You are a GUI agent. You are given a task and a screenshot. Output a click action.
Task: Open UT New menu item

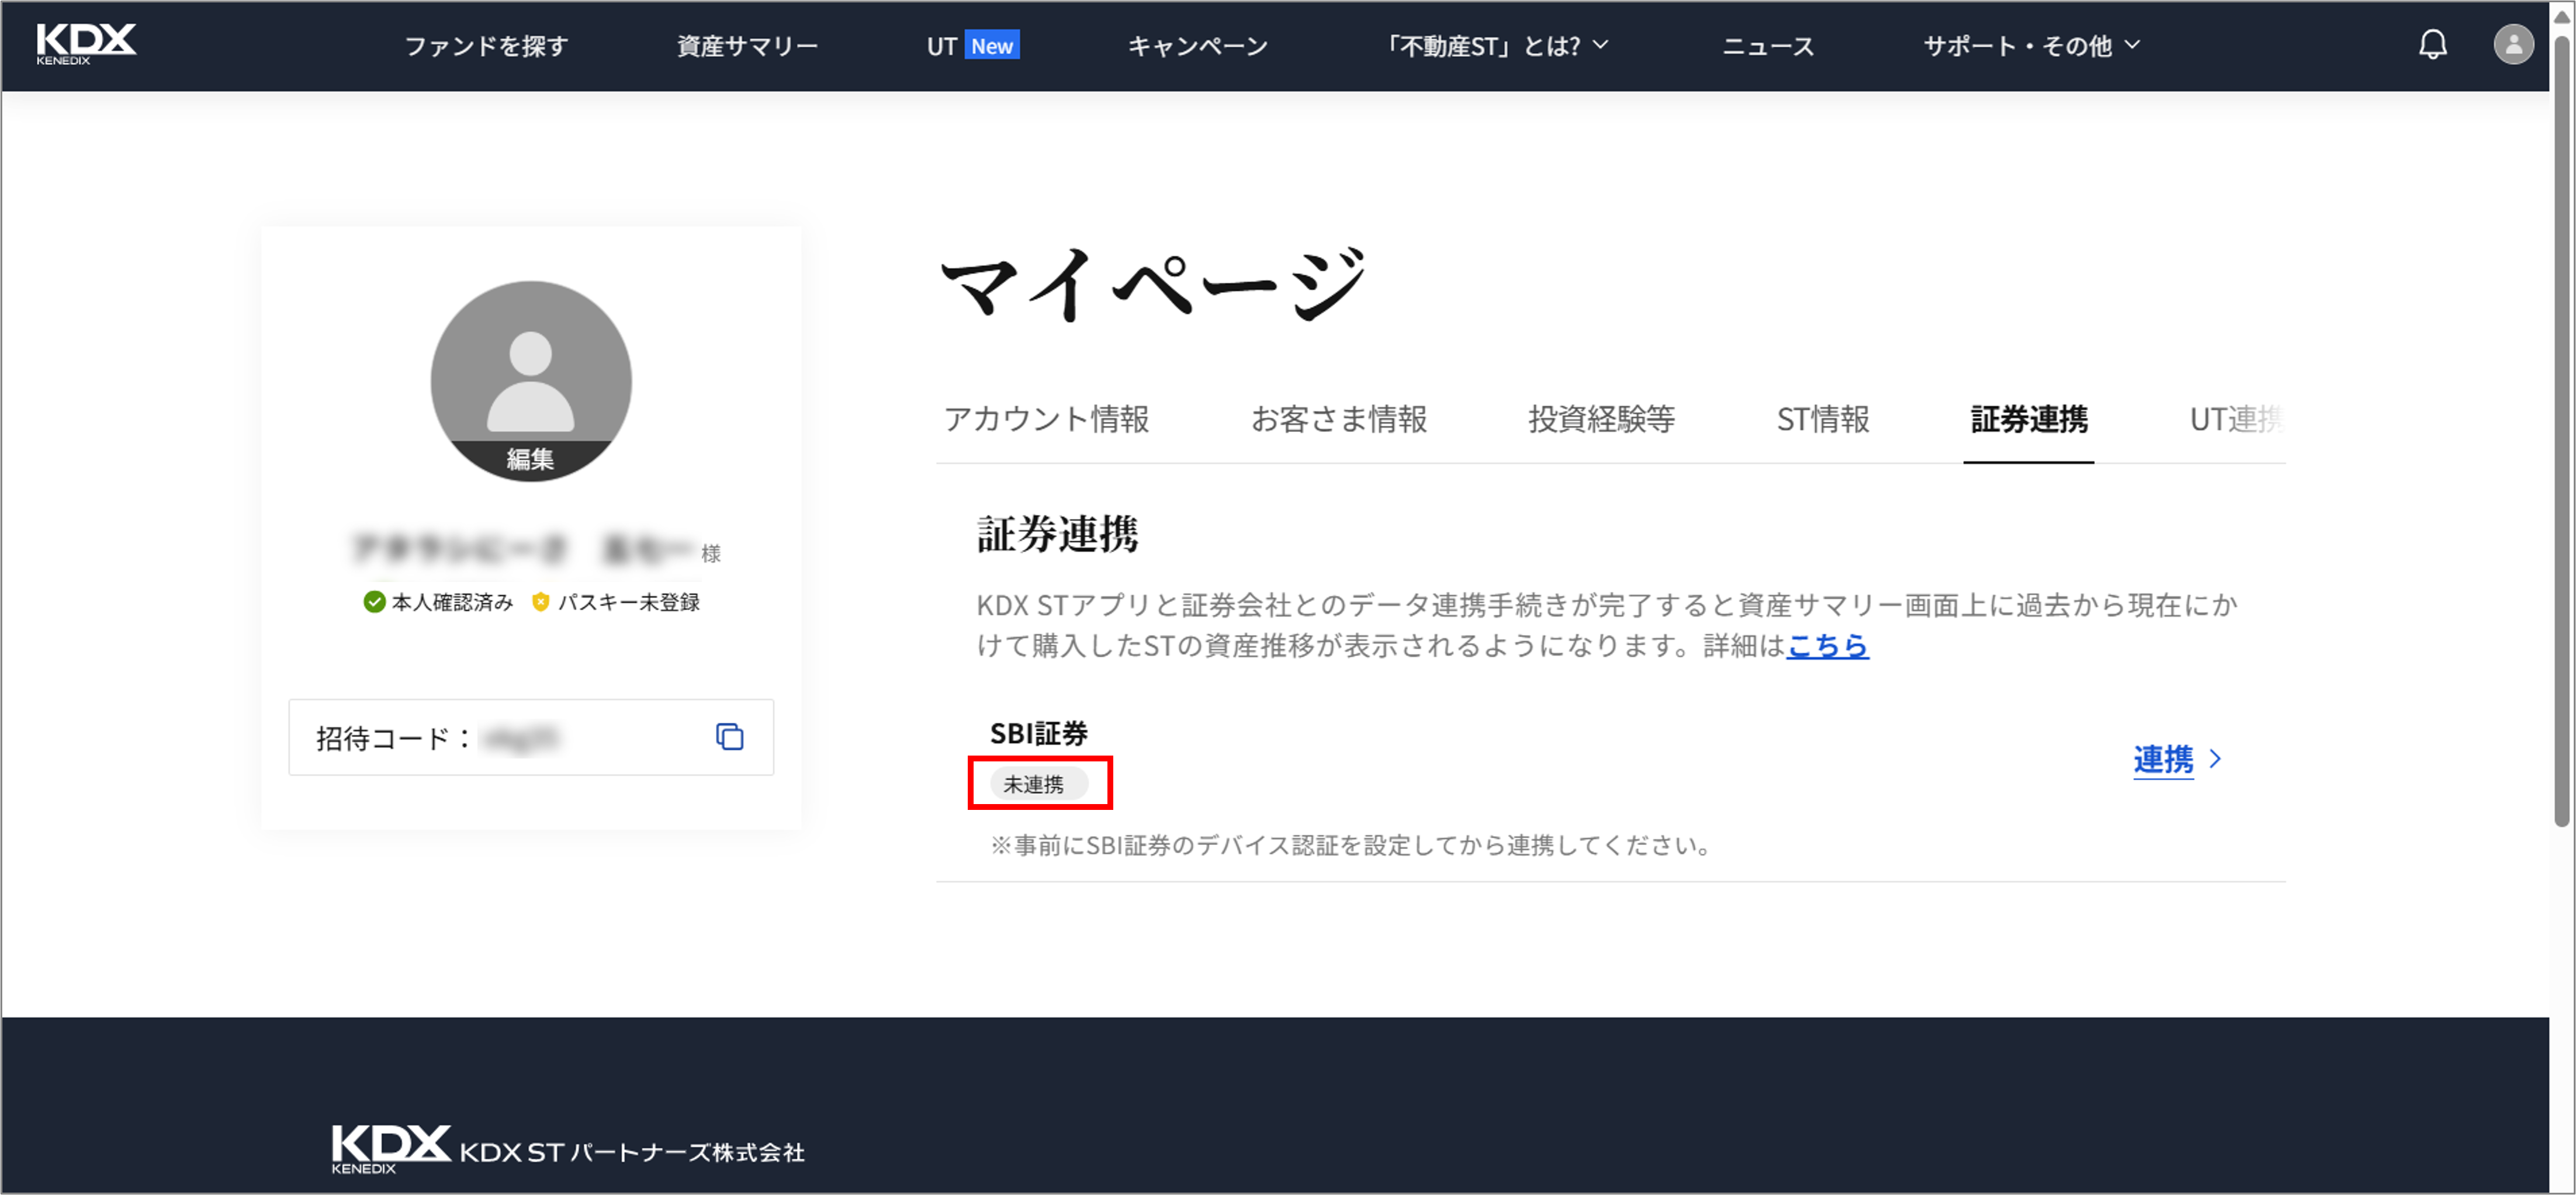point(973,46)
